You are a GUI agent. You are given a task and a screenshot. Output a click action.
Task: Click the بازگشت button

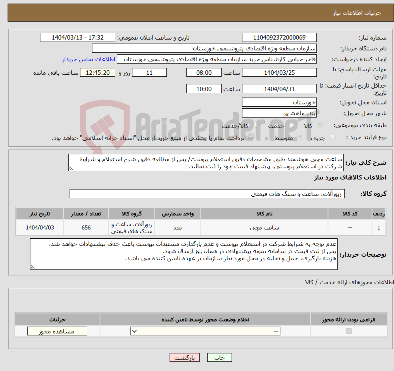click(x=184, y=357)
